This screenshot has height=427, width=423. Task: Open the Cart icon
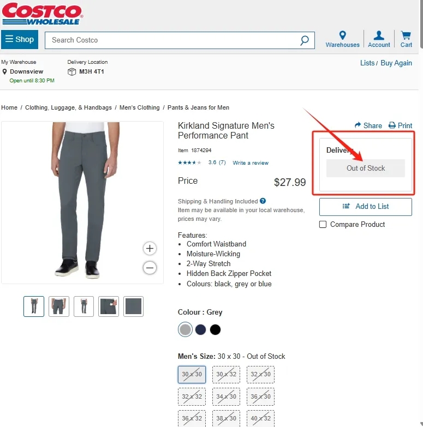click(406, 35)
